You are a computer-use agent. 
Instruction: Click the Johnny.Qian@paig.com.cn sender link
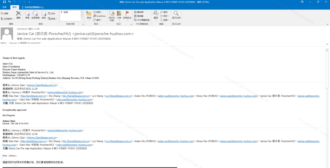(42, 85)
